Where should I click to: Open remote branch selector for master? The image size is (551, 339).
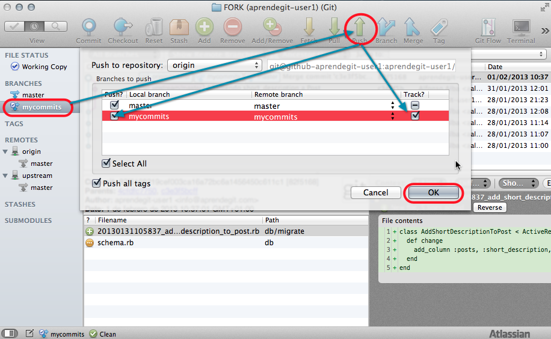393,106
